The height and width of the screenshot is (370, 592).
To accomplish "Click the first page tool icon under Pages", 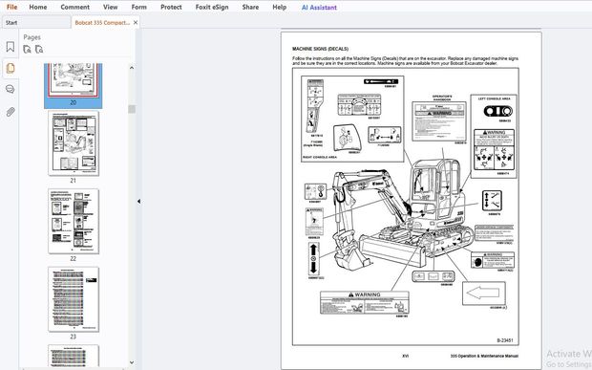I will pos(27,49).
